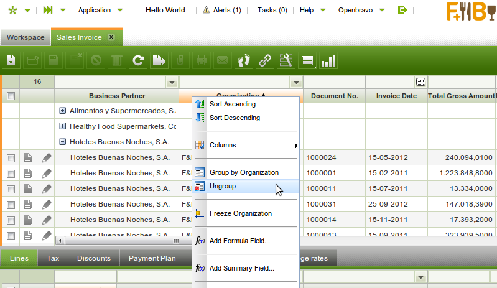Click the Alerts (1) link
The image size is (497, 288).
222,10
